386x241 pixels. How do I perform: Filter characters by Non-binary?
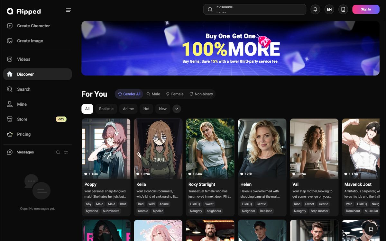pos(201,94)
